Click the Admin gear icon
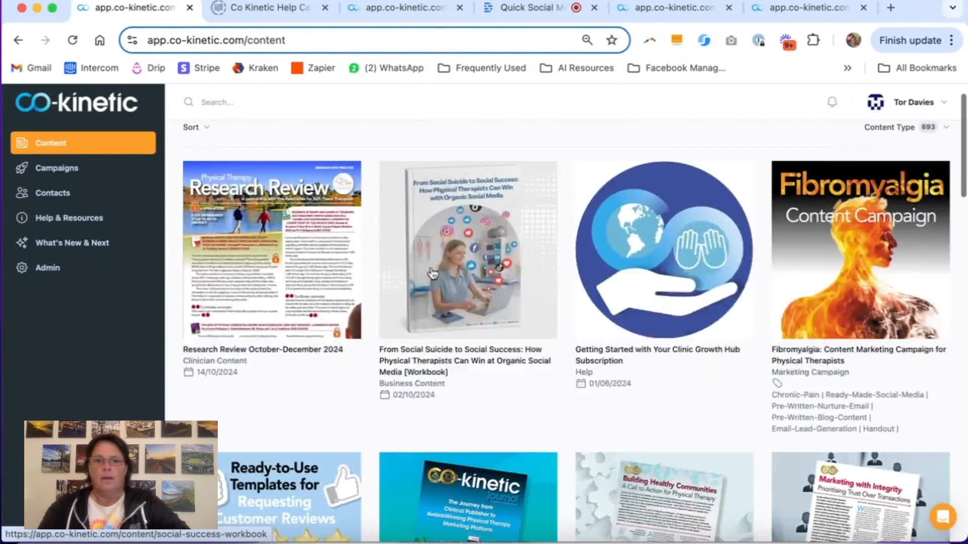The width and height of the screenshot is (968, 544). coord(22,267)
